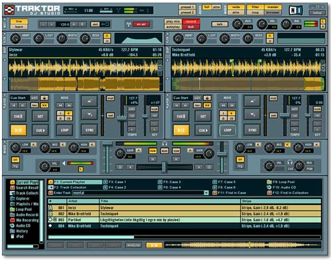331x260 pixels.
Task: Click the right deck SYNC button
Action: coord(252,130)
